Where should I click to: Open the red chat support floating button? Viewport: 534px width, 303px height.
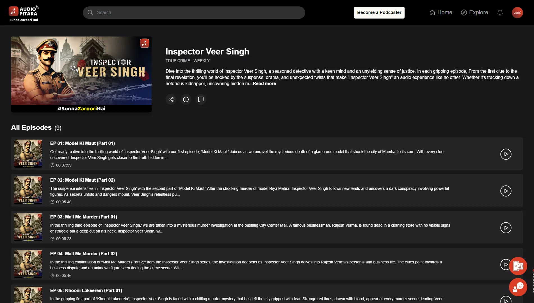(x=518, y=287)
